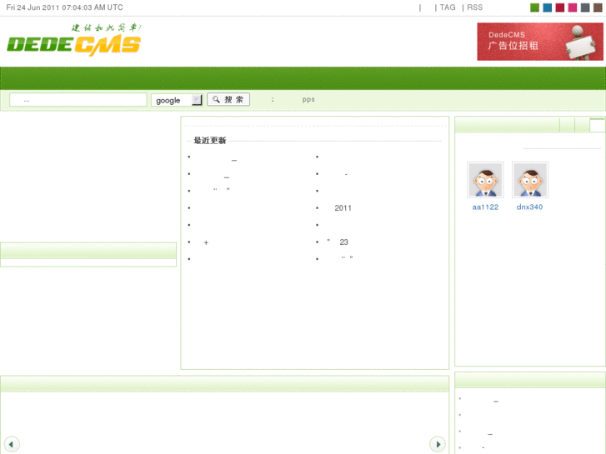Image resolution: width=606 pixels, height=454 pixels.
Task: Click the previous arrow in the carousel
Action: click(x=11, y=444)
